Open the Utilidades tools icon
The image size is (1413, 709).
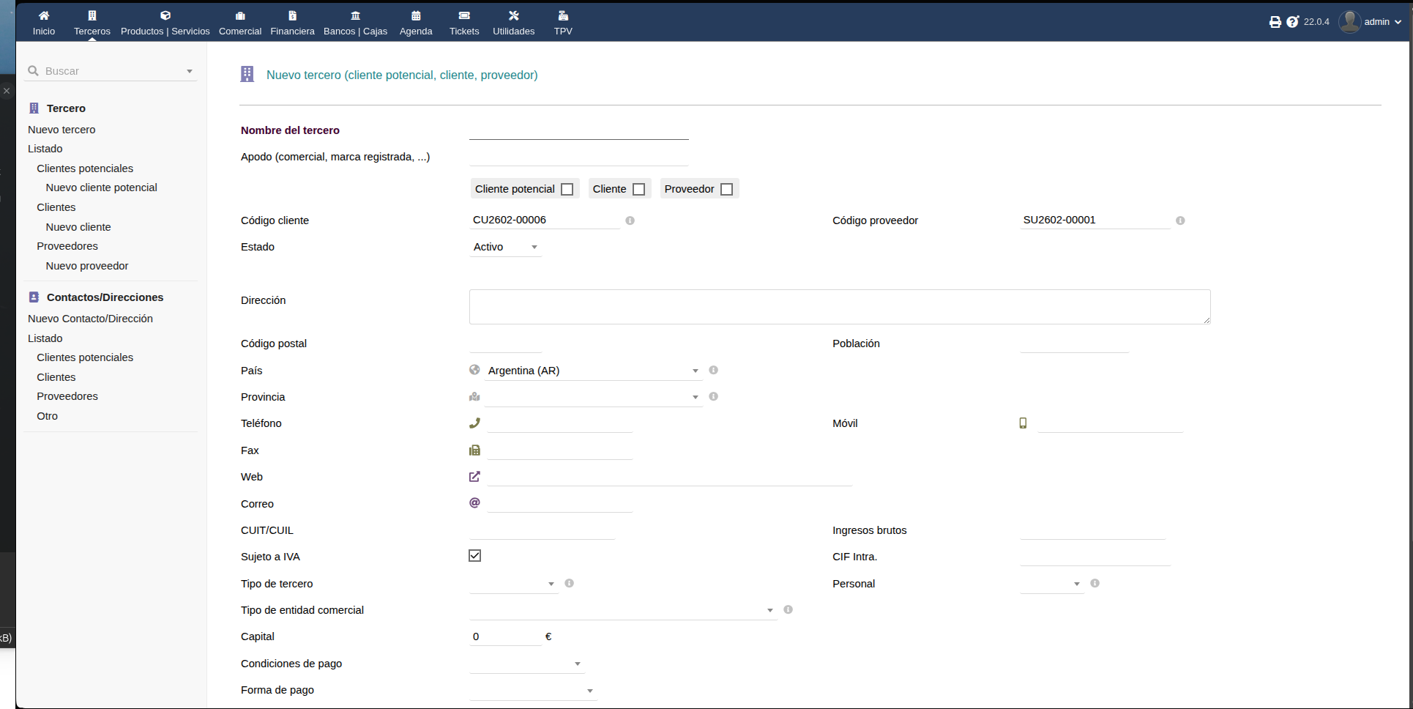pos(514,15)
